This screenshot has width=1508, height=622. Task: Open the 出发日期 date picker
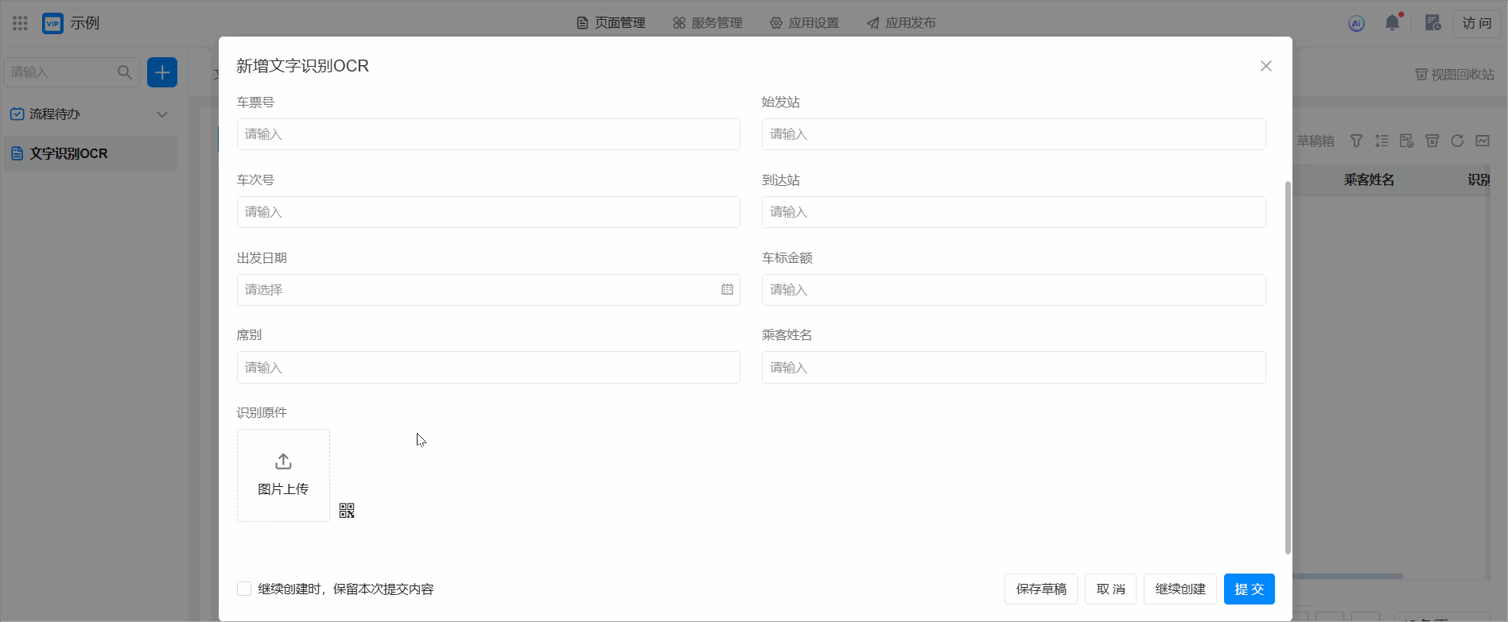(x=477, y=290)
